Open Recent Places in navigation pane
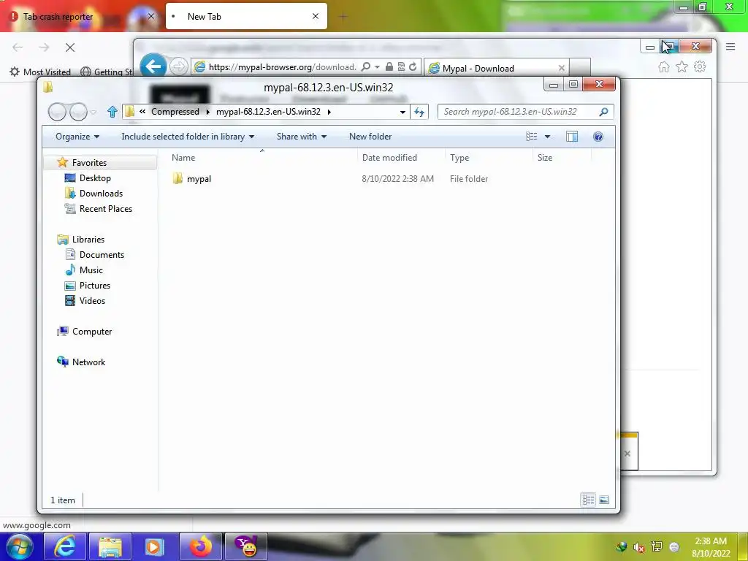This screenshot has width=748, height=561. pyautogui.click(x=105, y=208)
